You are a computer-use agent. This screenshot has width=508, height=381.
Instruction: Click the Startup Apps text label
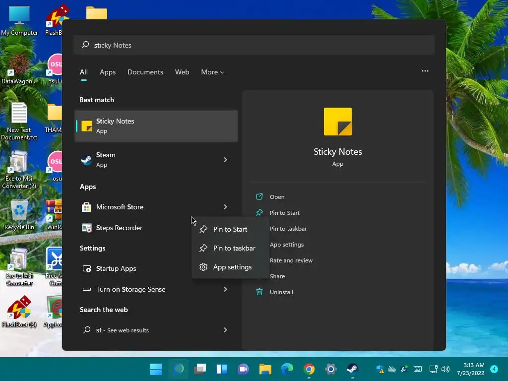pos(116,268)
